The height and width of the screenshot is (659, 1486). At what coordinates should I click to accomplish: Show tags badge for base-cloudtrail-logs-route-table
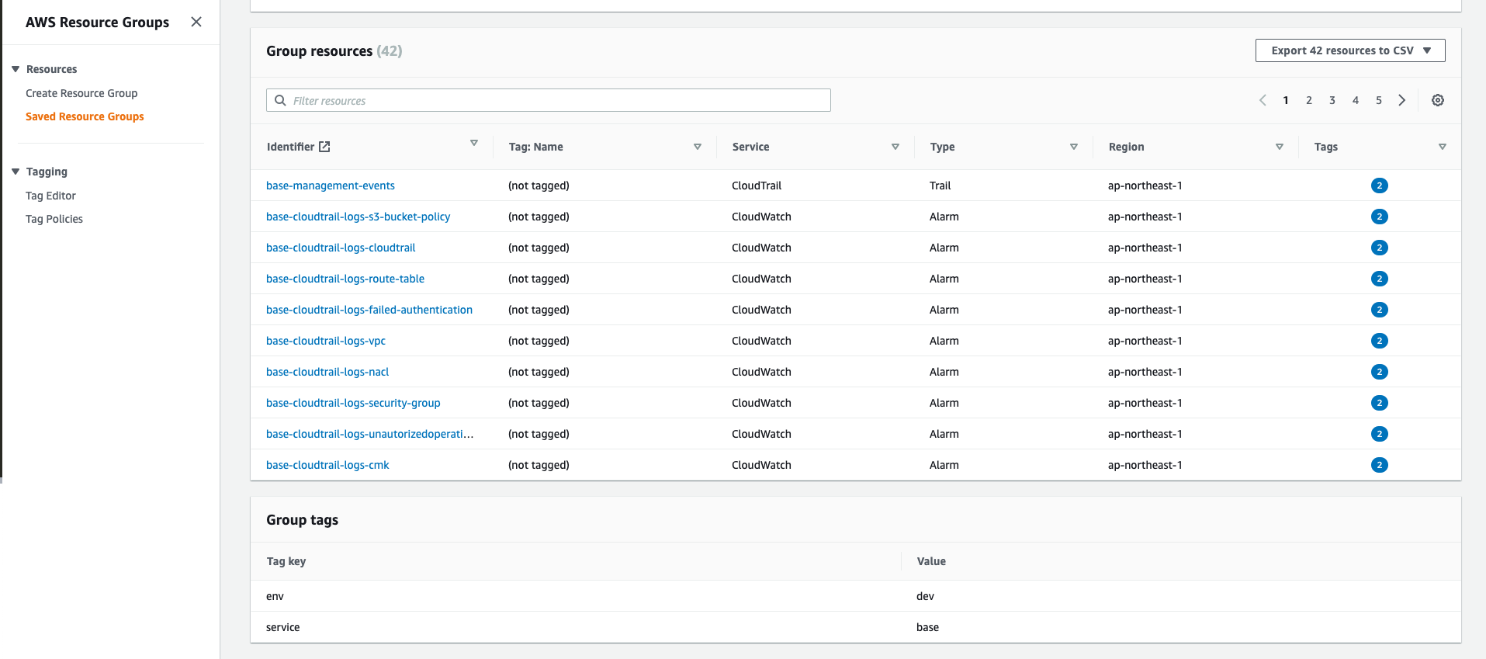coord(1379,279)
